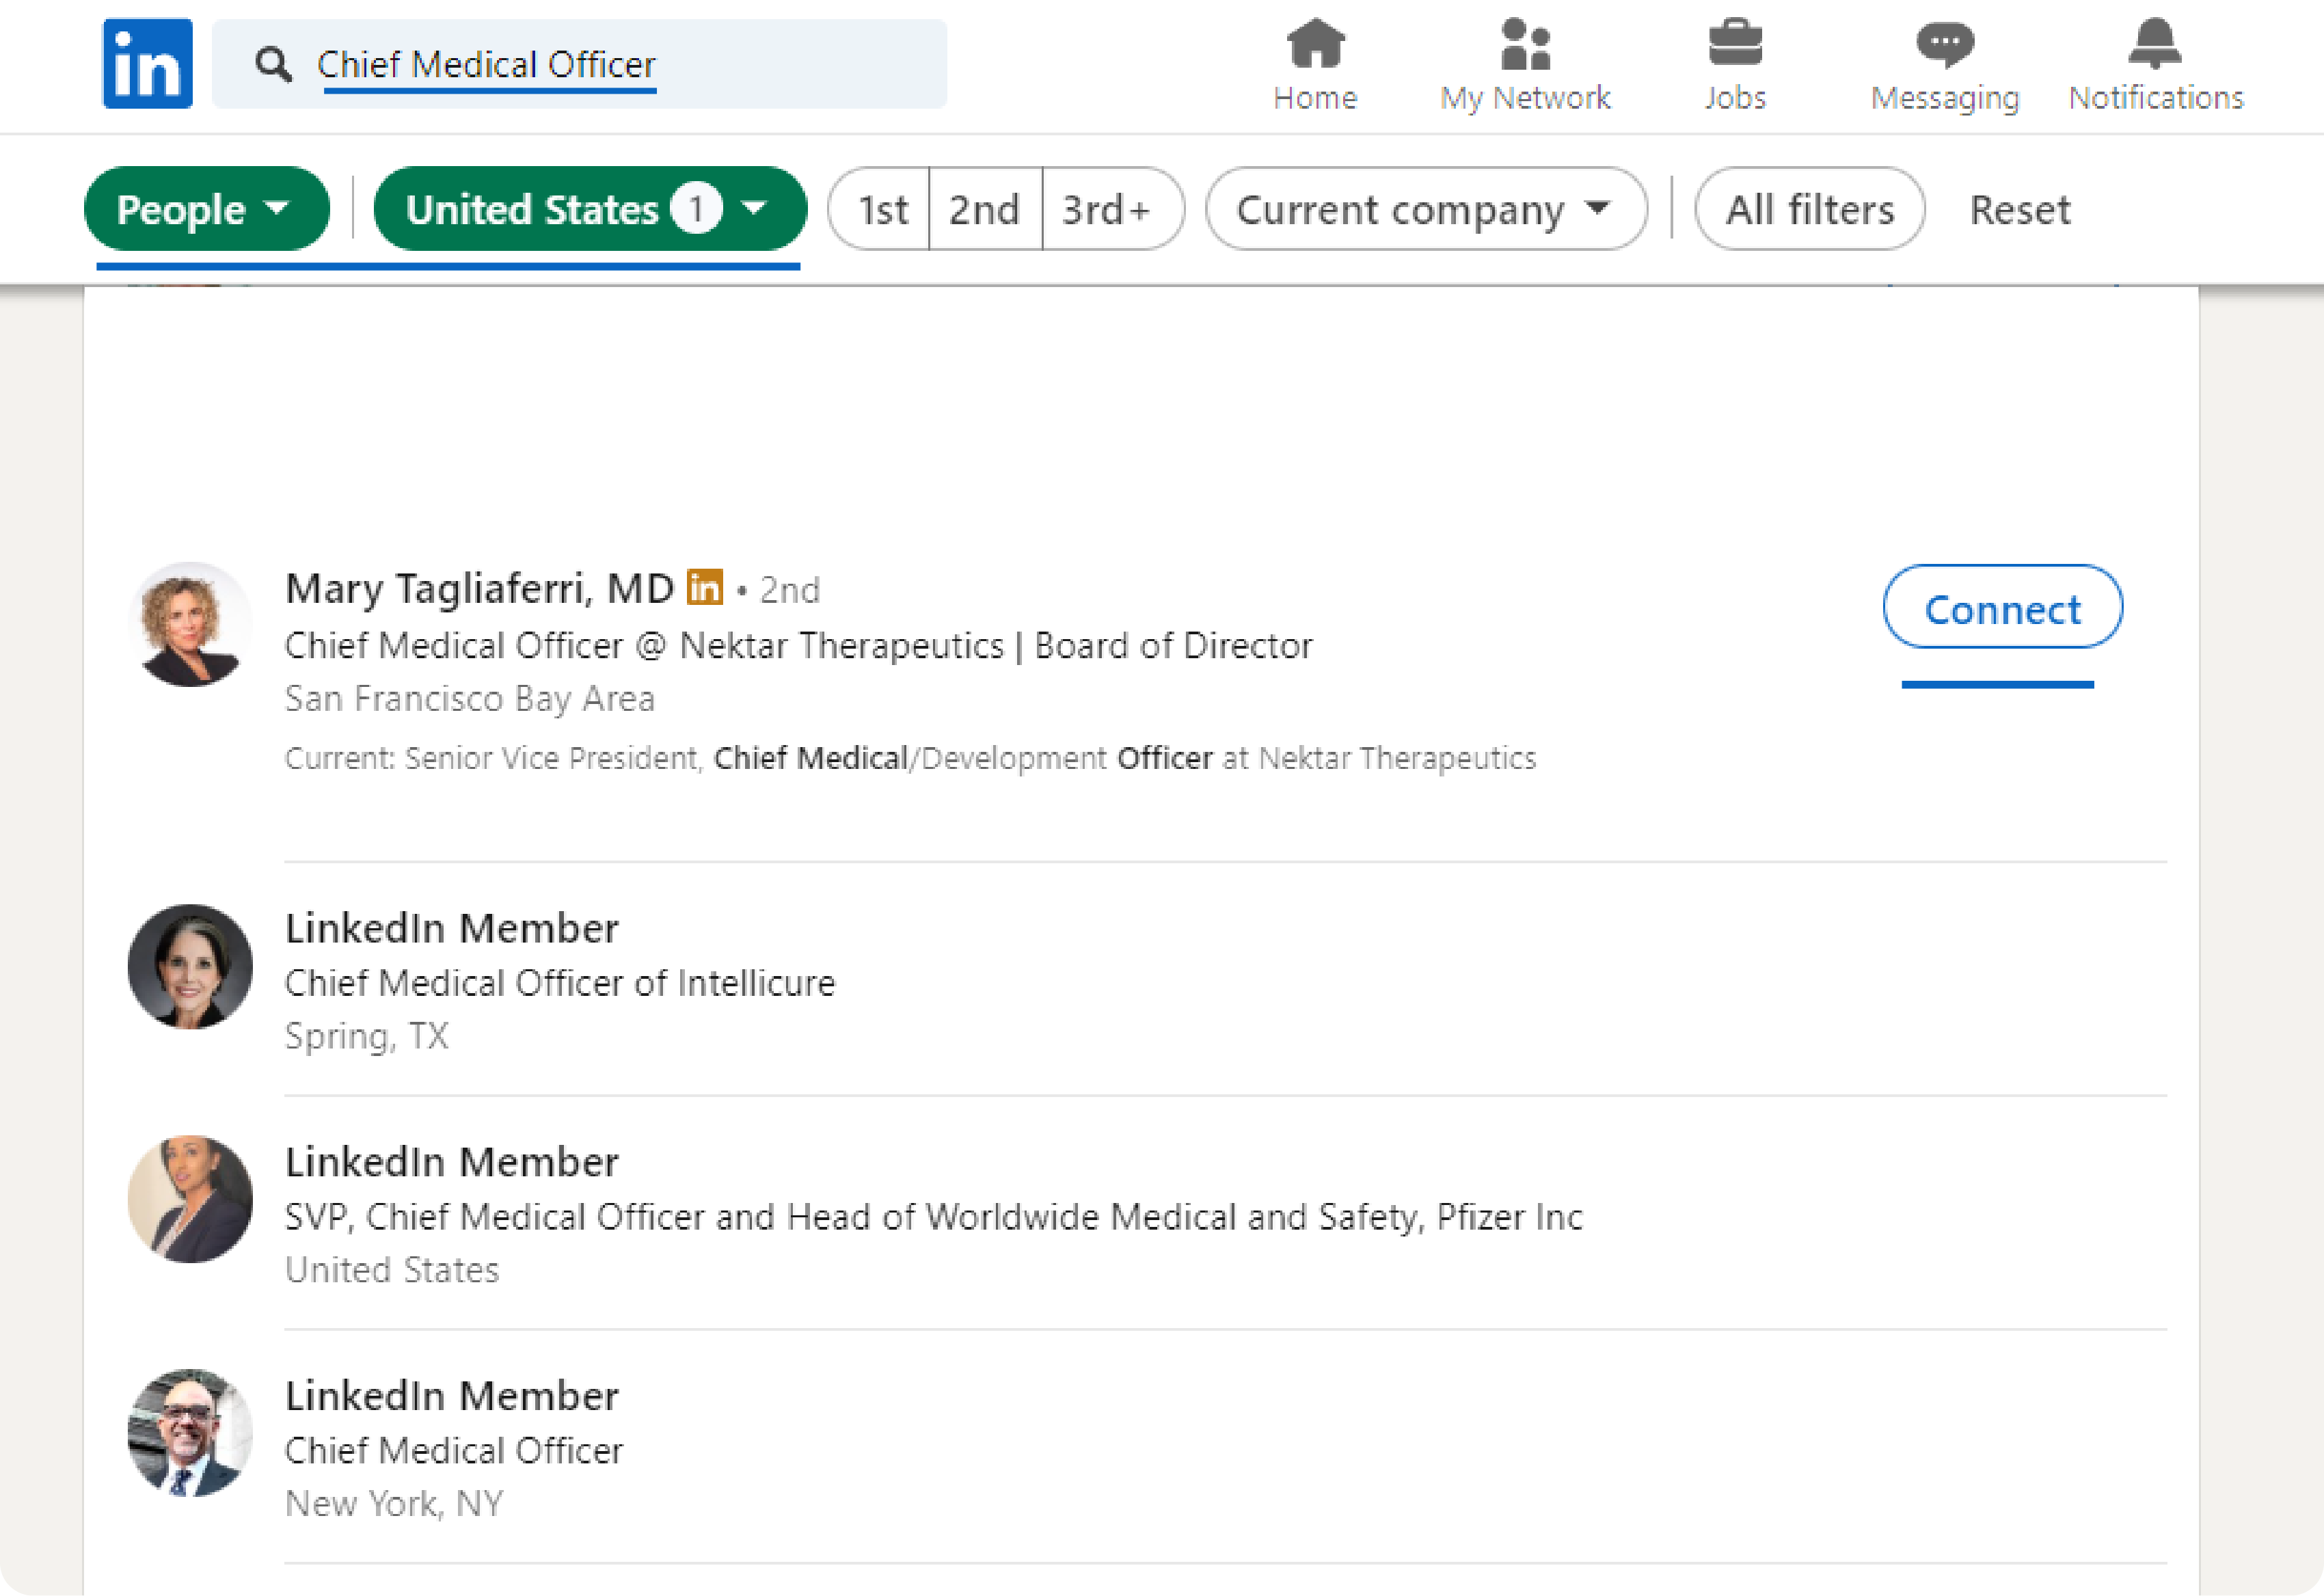The width and height of the screenshot is (2324, 1596).
Task: Click the New York, NY location text
Action: click(x=394, y=1504)
